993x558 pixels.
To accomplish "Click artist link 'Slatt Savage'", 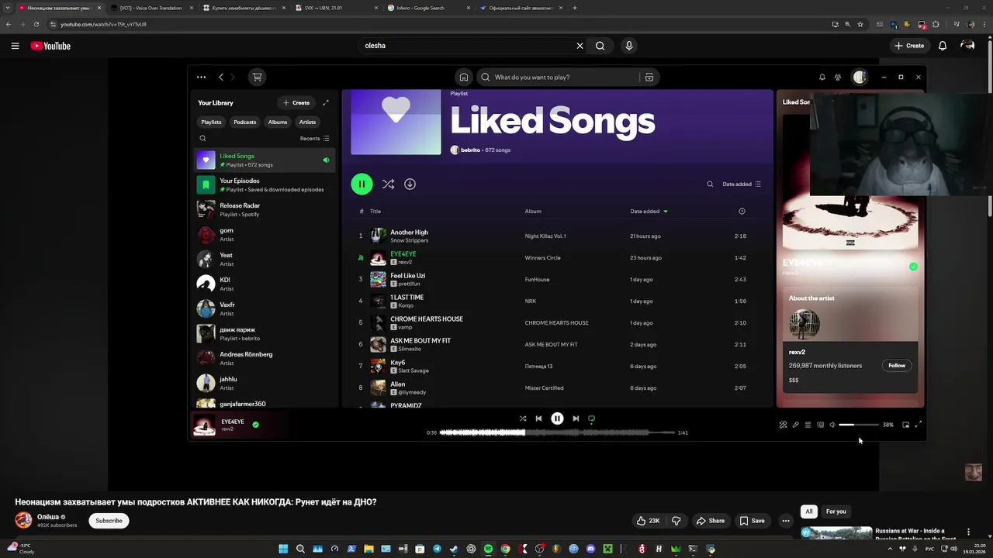I will click(413, 370).
